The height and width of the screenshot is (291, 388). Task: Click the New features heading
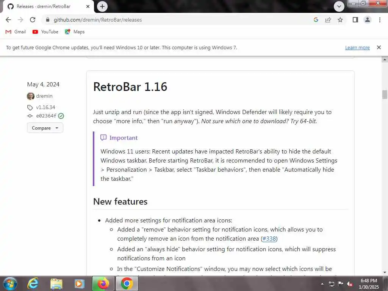(x=120, y=202)
